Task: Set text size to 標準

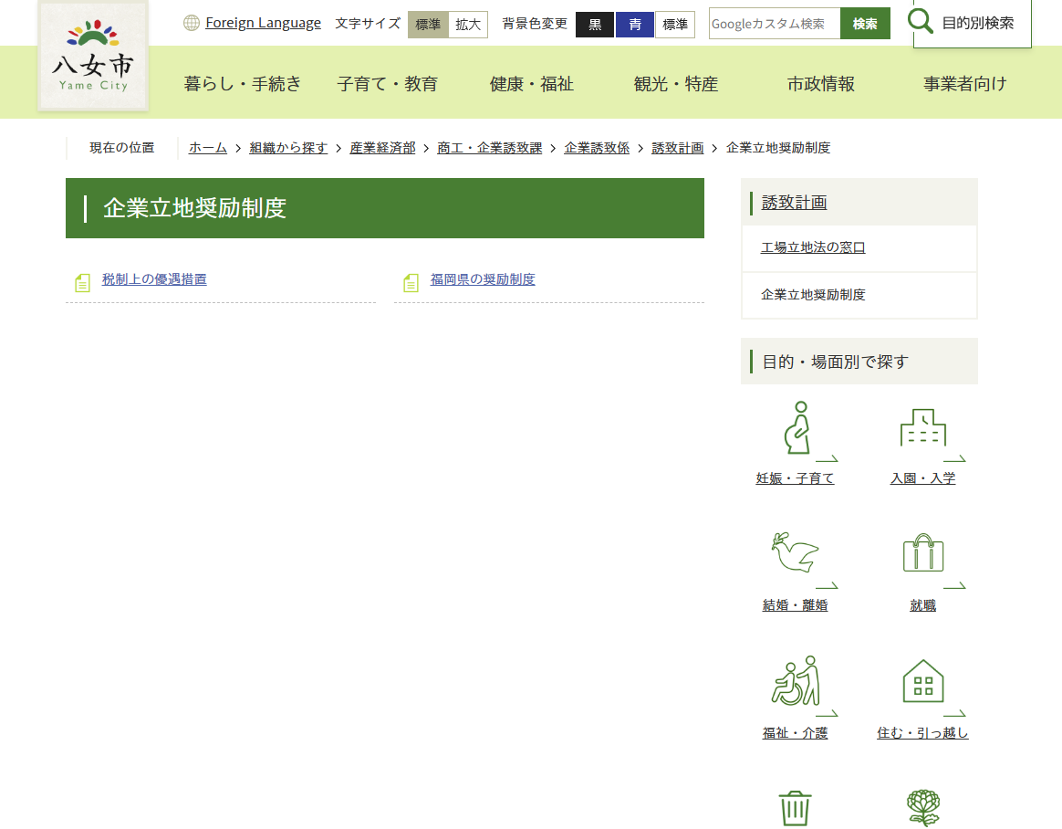Action: coord(428,25)
